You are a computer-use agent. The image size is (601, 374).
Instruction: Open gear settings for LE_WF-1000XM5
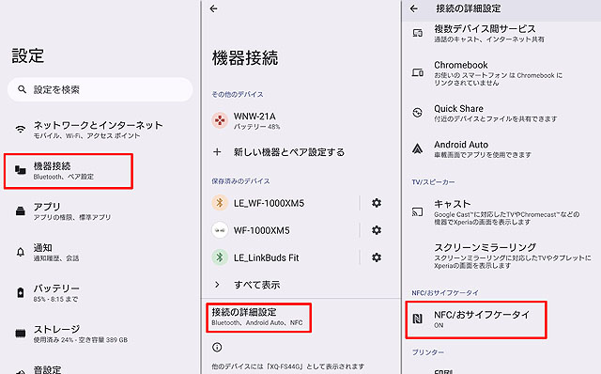[x=377, y=203]
